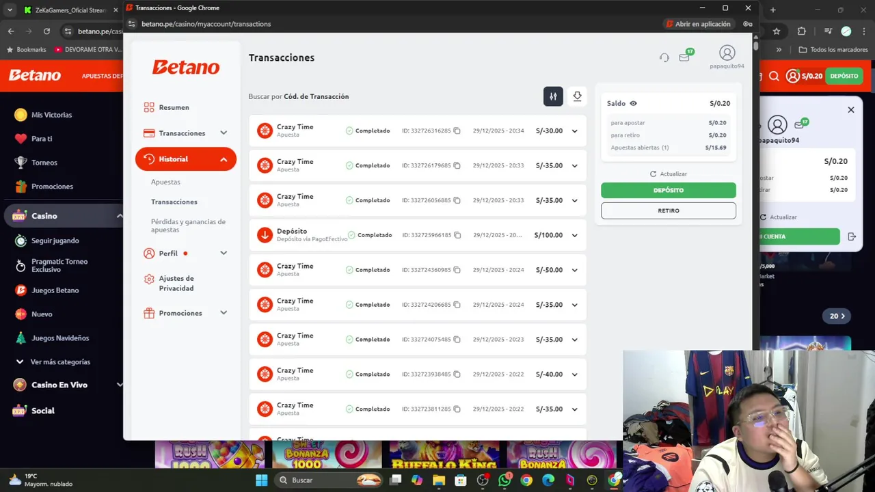Open Apuestas under Historial

(165, 182)
